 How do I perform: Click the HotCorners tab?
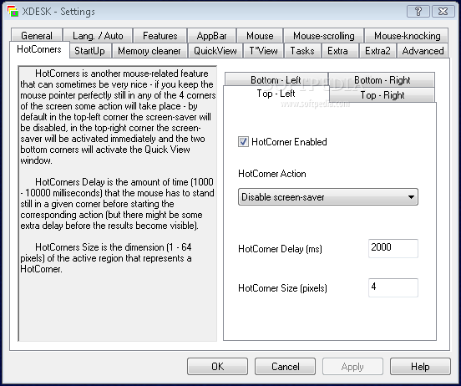coord(39,49)
